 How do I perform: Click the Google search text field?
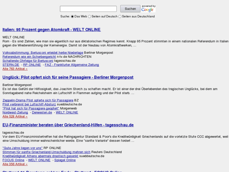click(88, 9)
